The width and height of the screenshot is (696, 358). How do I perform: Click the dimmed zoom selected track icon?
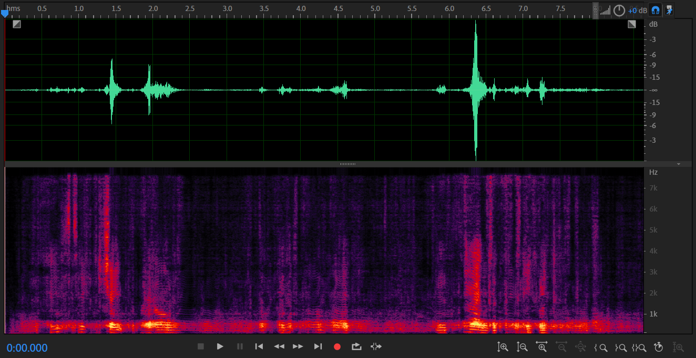tap(679, 347)
